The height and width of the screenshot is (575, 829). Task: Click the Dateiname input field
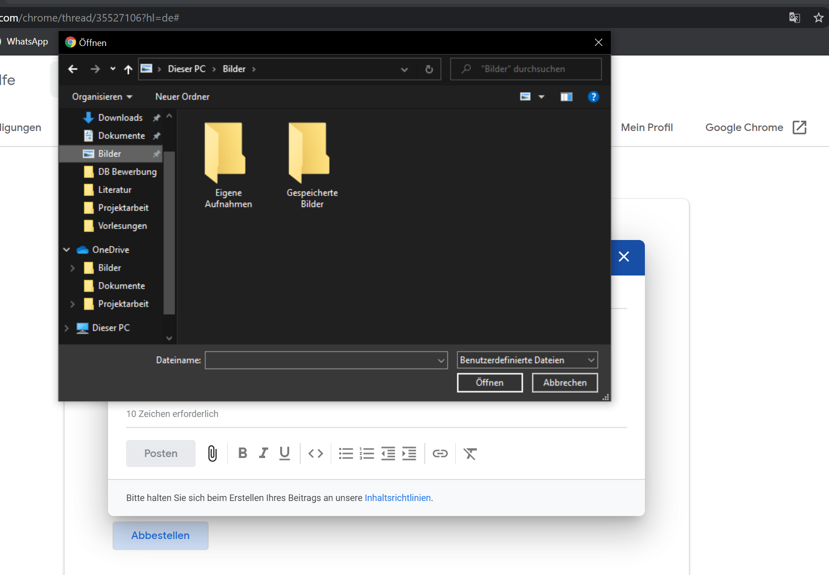(x=321, y=360)
